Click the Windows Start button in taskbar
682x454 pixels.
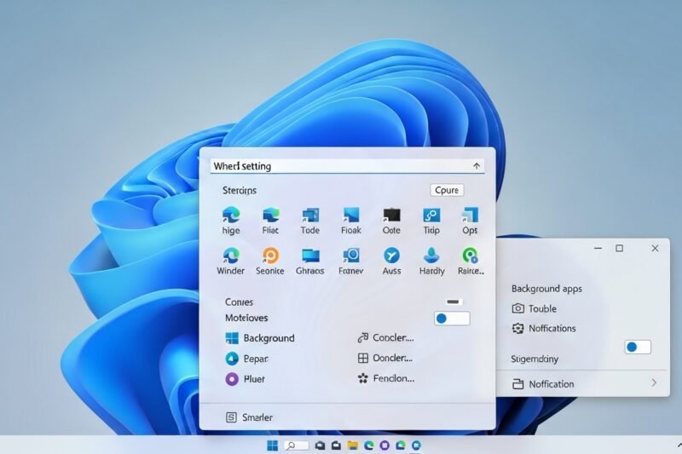pyautogui.click(x=272, y=445)
